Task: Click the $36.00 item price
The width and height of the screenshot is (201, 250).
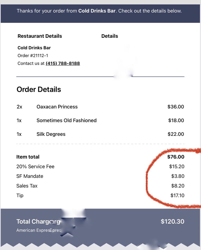Action: click(x=176, y=107)
